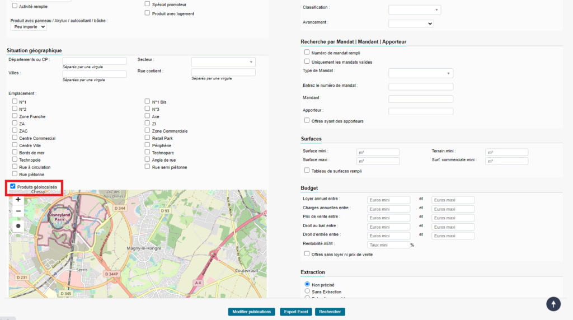This screenshot has width=573, height=320.
Task: Click the map locate dot button
Action: pyautogui.click(x=18, y=226)
